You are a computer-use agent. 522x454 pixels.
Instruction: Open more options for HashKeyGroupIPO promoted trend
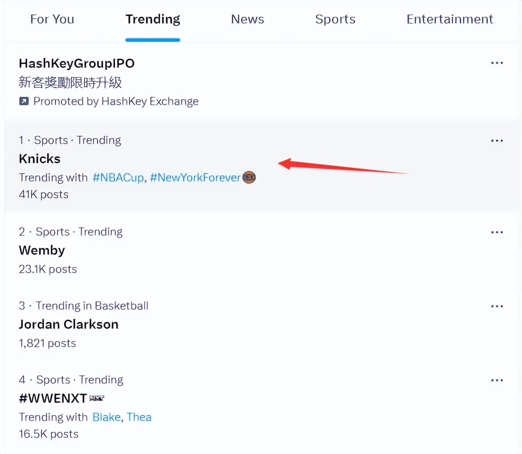[x=497, y=63]
